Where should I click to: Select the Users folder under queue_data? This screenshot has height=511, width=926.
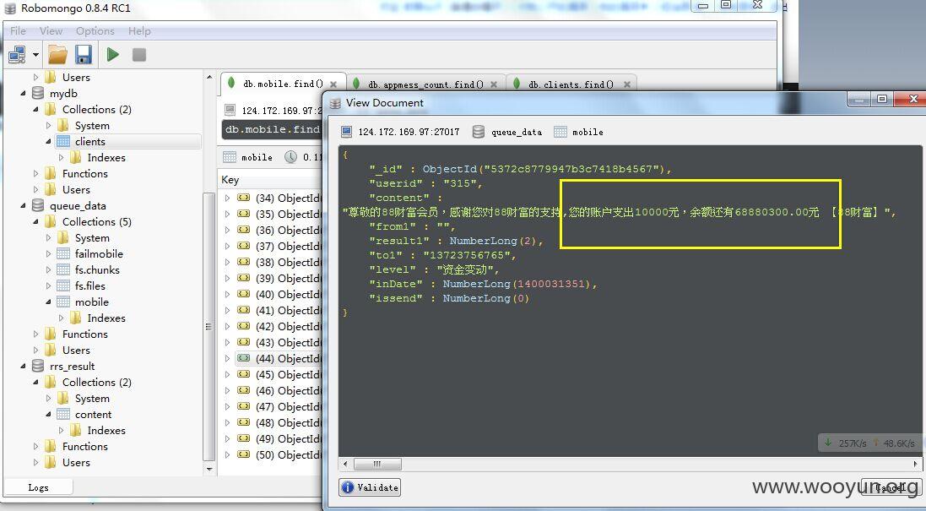(x=76, y=351)
